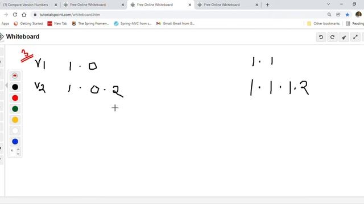Choose the green pen color
This screenshot has height=204, width=364.
click(15, 109)
